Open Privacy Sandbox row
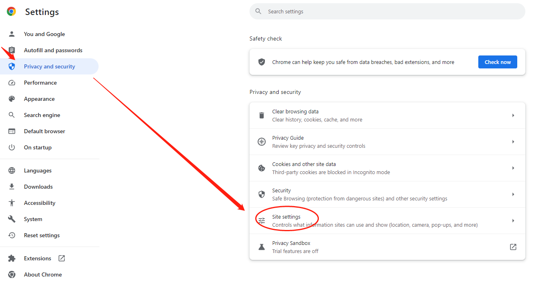 (x=387, y=247)
